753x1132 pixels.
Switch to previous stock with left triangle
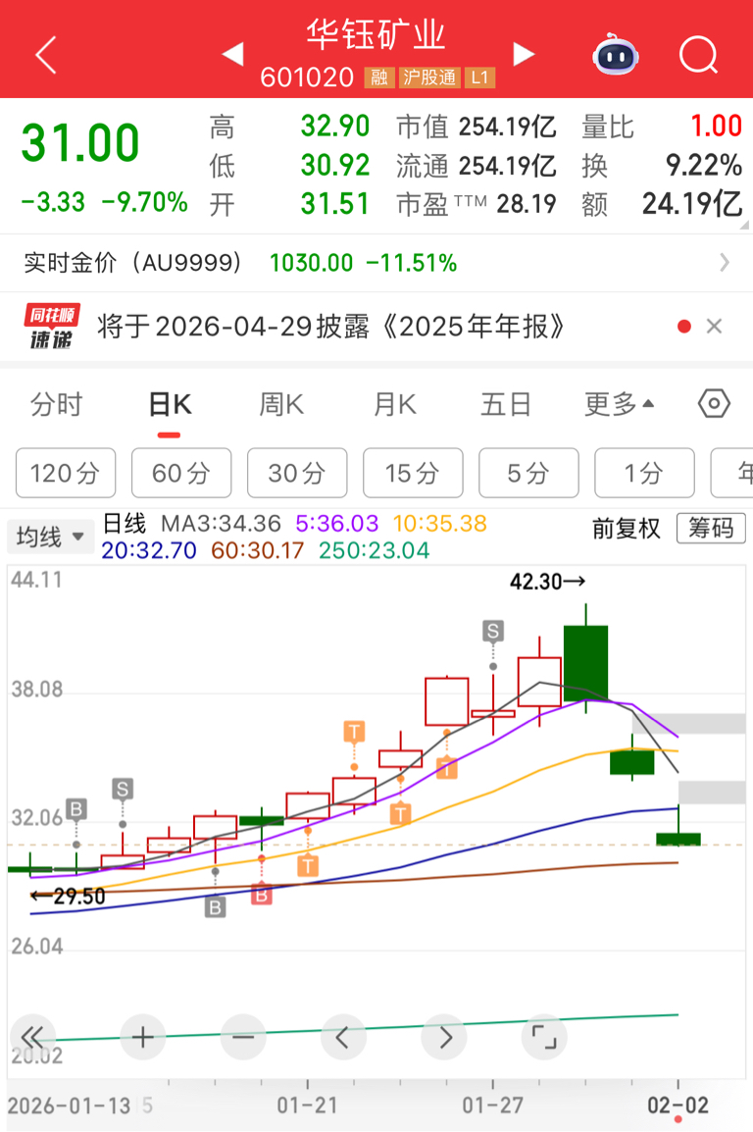pos(232,54)
